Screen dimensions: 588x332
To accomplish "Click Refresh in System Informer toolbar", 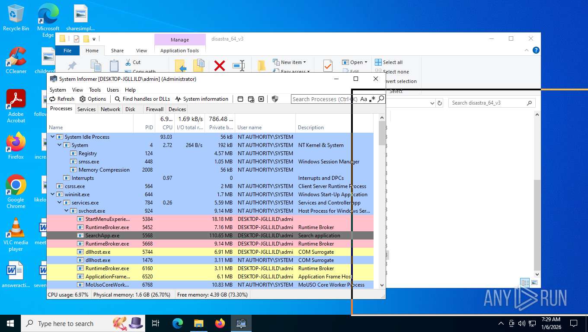I will tap(62, 99).
